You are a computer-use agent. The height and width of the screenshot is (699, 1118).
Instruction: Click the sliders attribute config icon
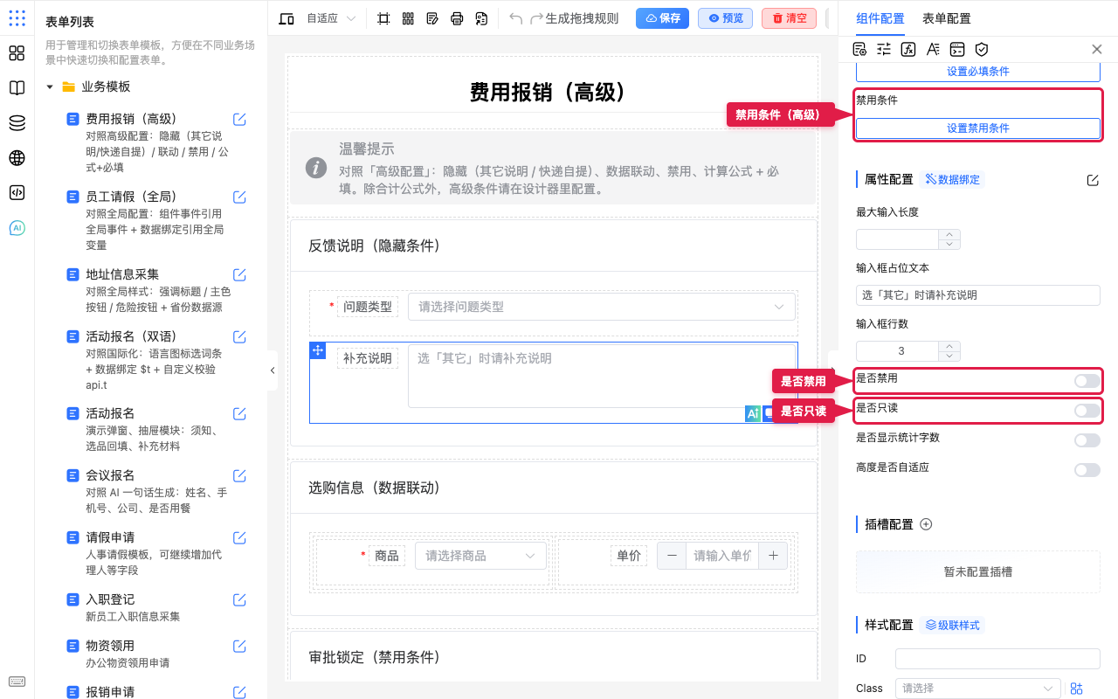tap(884, 49)
